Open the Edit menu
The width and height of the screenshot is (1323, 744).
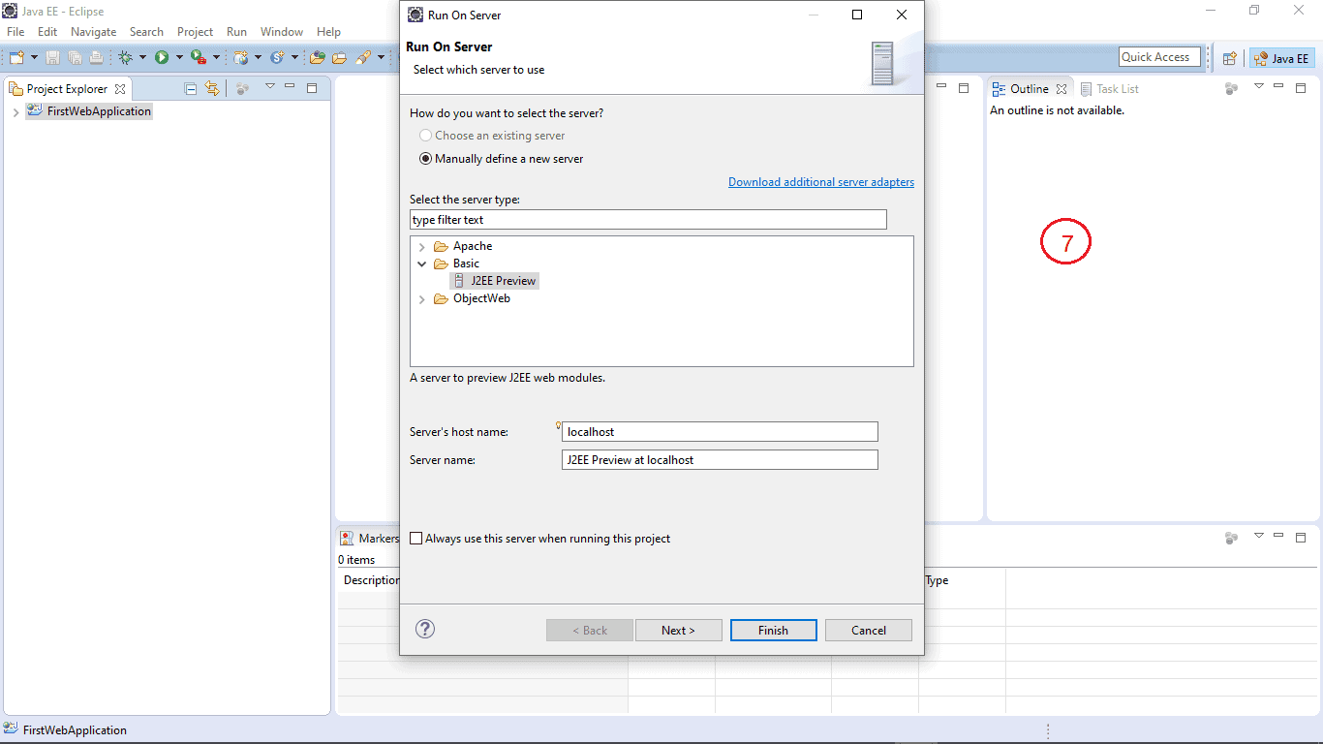tap(47, 32)
